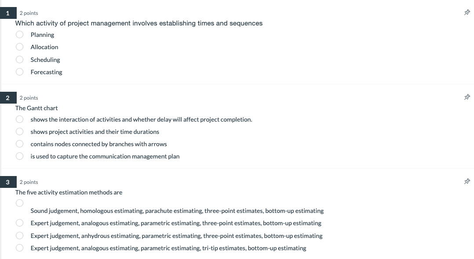The height and width of the screenshot is (259, 474).
Task: Pick the 'anhydrous estimating' answer choice
Action: pos(19,235)
